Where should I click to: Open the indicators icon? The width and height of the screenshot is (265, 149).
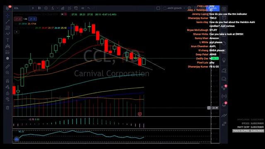click(53, 8)
